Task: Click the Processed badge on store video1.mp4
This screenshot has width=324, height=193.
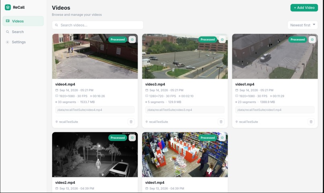Action: pyautogui.click(x=207, y=138)
